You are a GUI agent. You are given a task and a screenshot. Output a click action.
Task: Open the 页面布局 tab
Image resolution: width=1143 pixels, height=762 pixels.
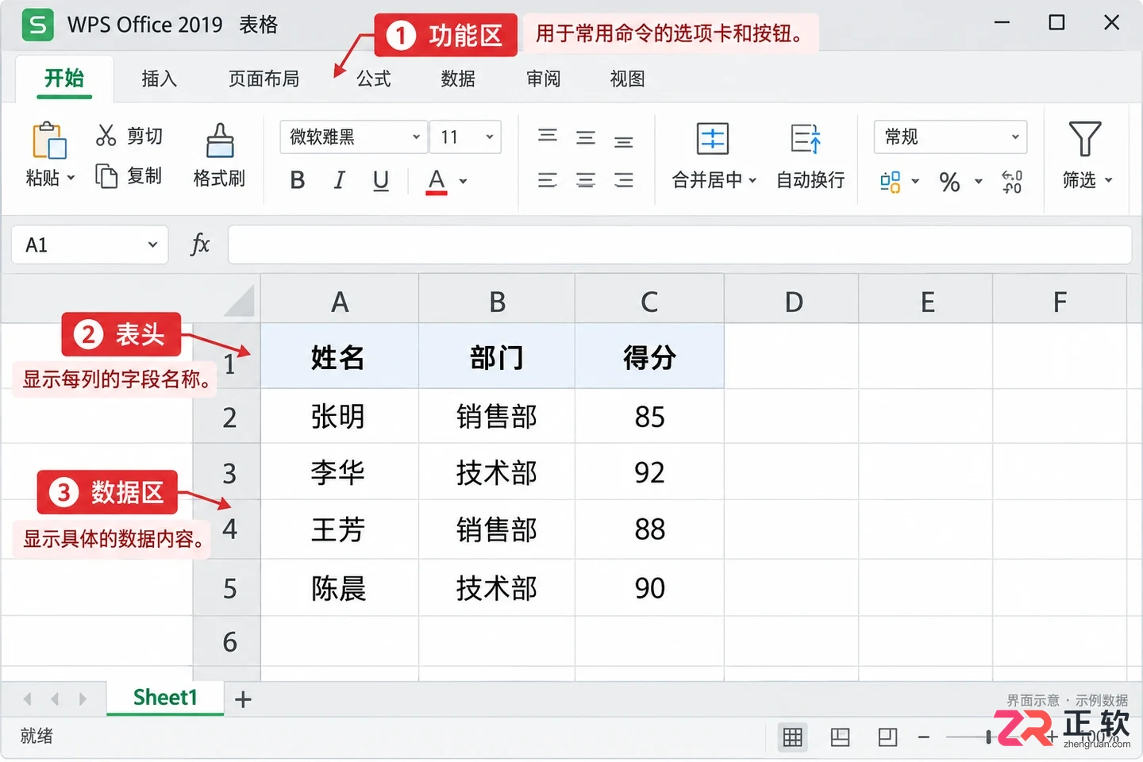tap(264, 79)
